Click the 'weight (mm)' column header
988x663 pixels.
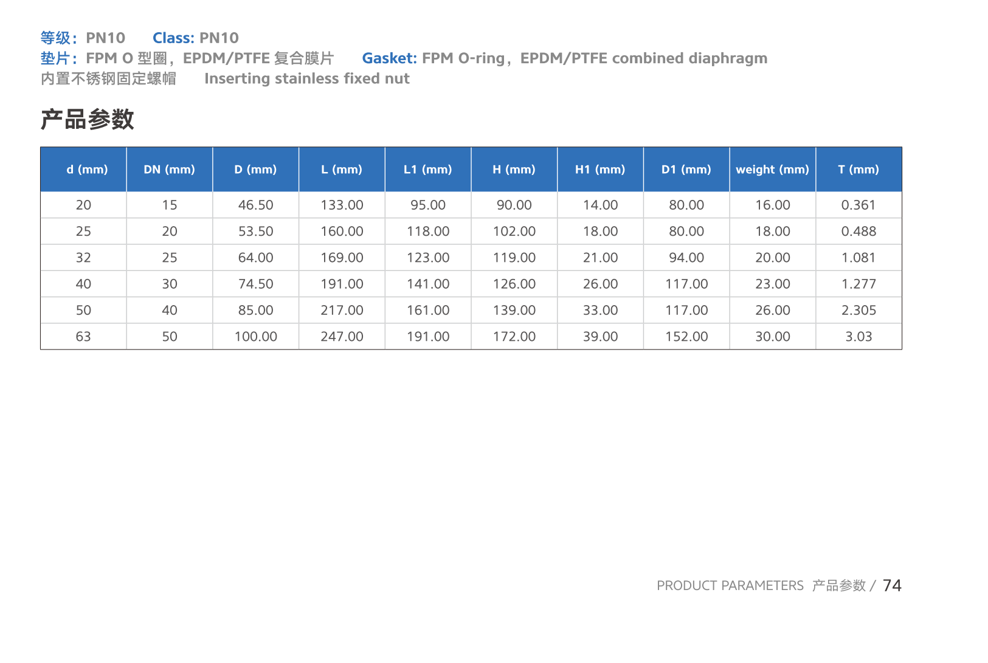tap(773, 170)
